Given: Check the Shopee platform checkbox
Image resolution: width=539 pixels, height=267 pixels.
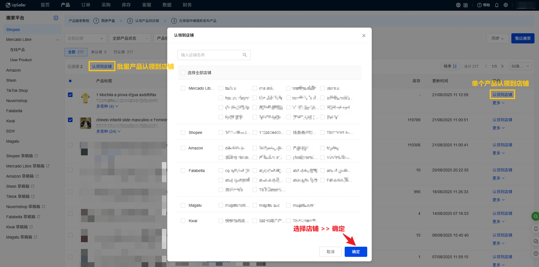Looking at the screenshot, I should click(x=183, y=133).
